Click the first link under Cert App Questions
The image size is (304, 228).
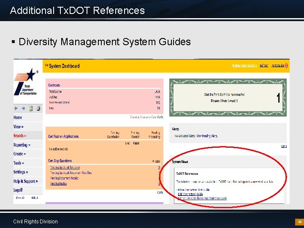[65, 167]
